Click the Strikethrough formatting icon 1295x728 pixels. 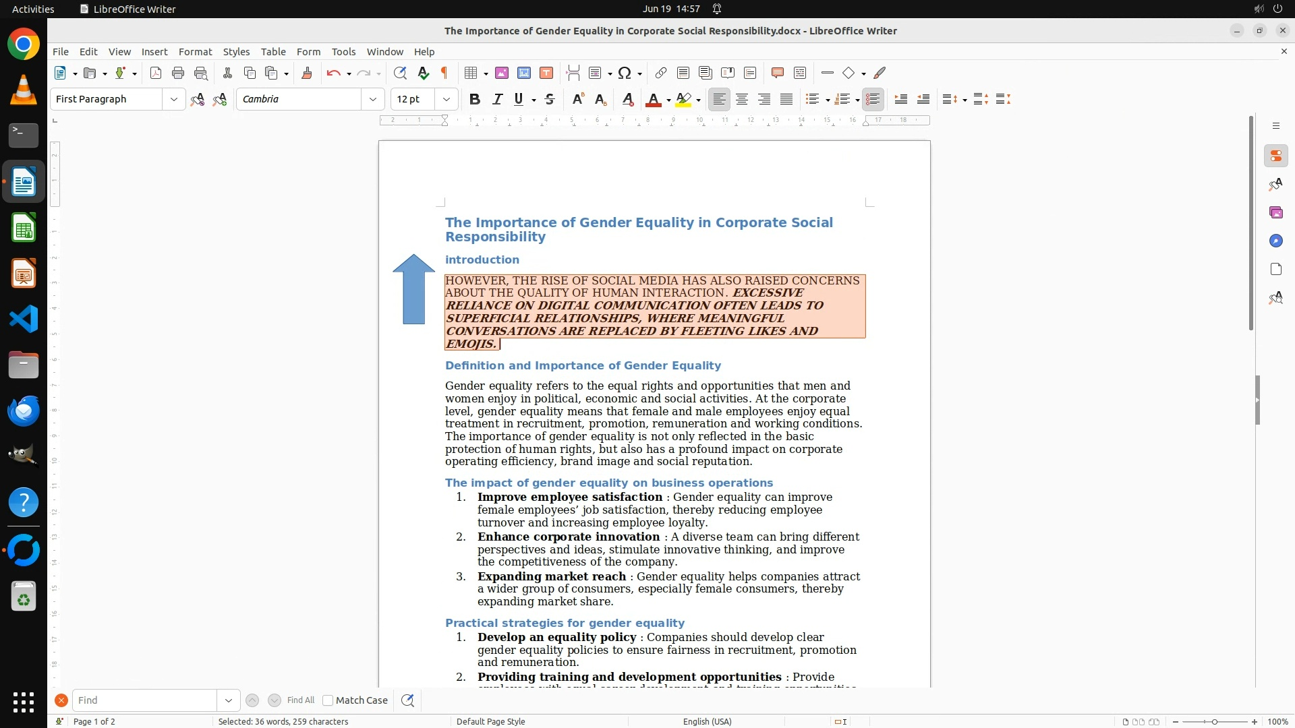point(550,99)
